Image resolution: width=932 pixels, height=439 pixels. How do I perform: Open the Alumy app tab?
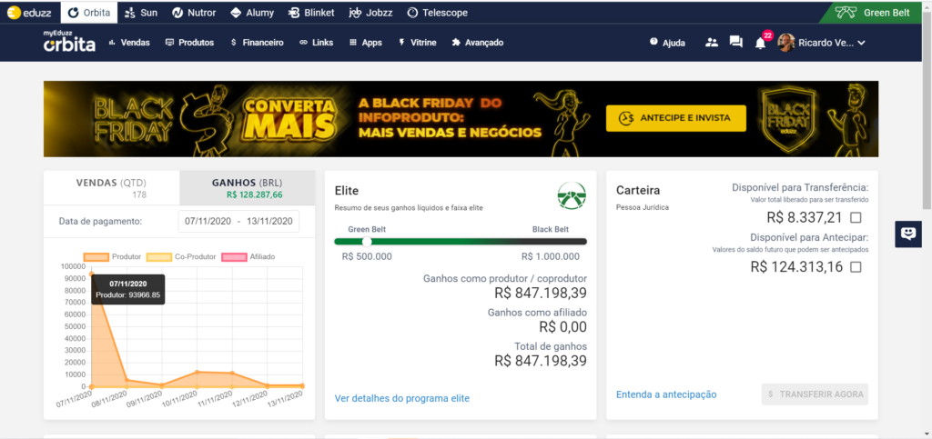pyautogui.click(x=251, y=13)
